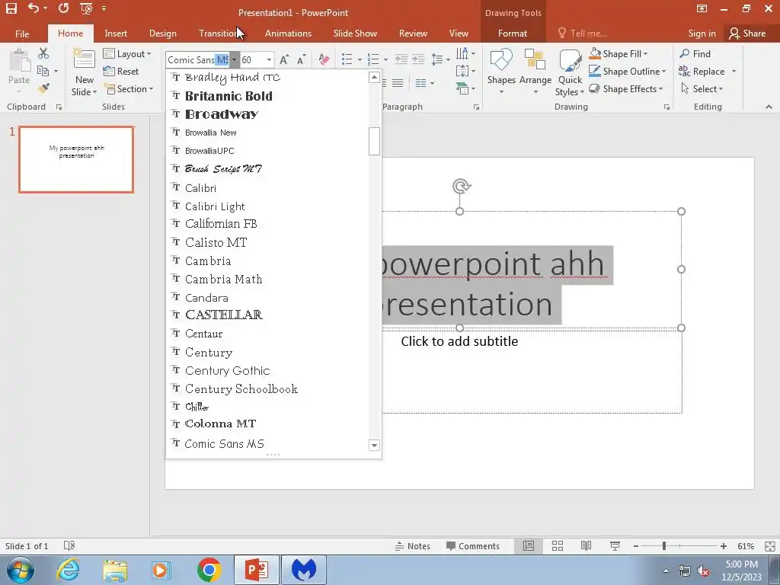This screenshot has height=585, width=780.
Task: Open the font size dropdown arrow
Action: (x=269, y=59)
